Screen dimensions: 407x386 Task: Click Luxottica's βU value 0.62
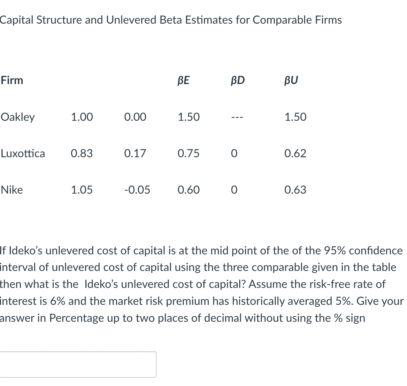(x=295, y=153)
